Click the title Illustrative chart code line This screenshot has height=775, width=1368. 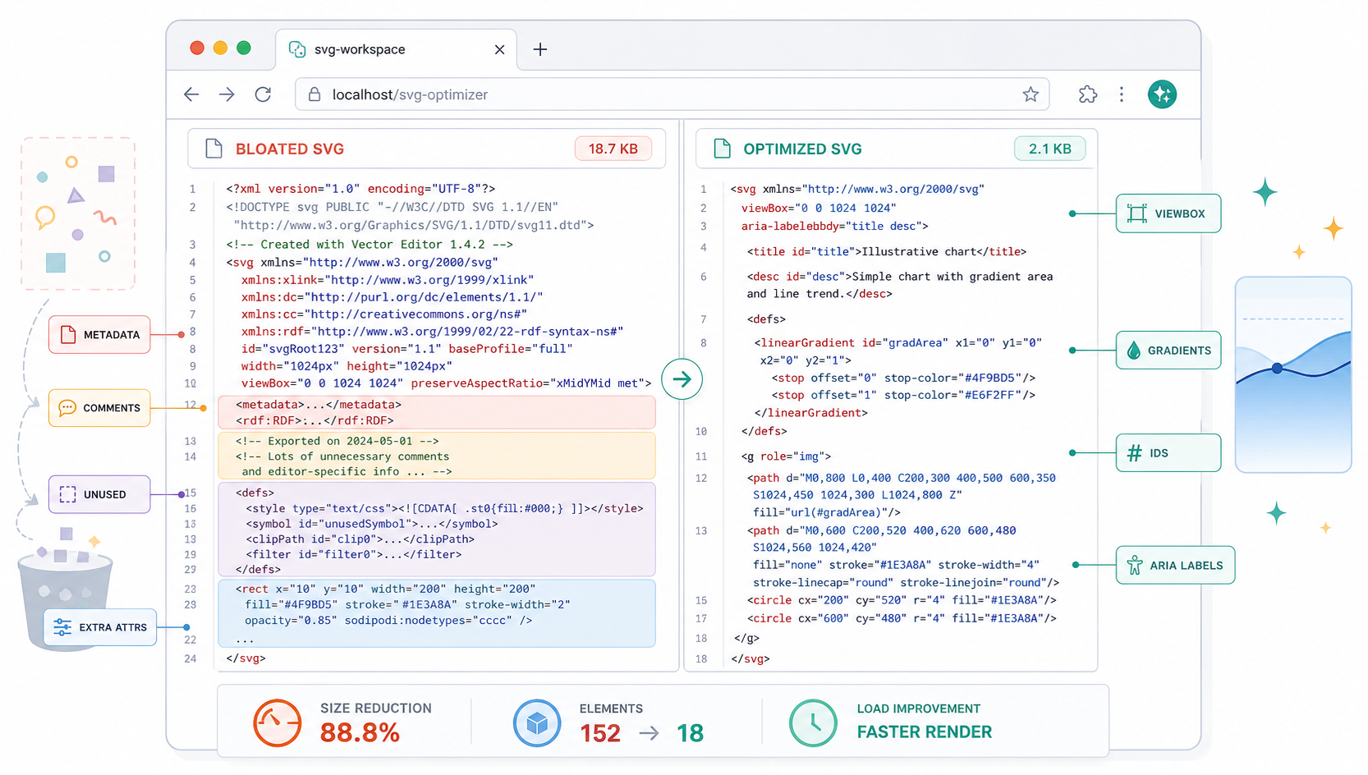click(x=887, y=252)
